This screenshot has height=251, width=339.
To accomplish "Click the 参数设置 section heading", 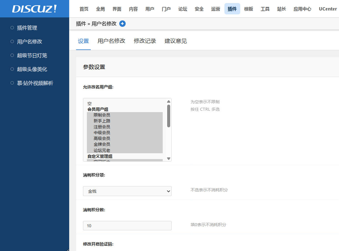I will [x=94, y=67].
